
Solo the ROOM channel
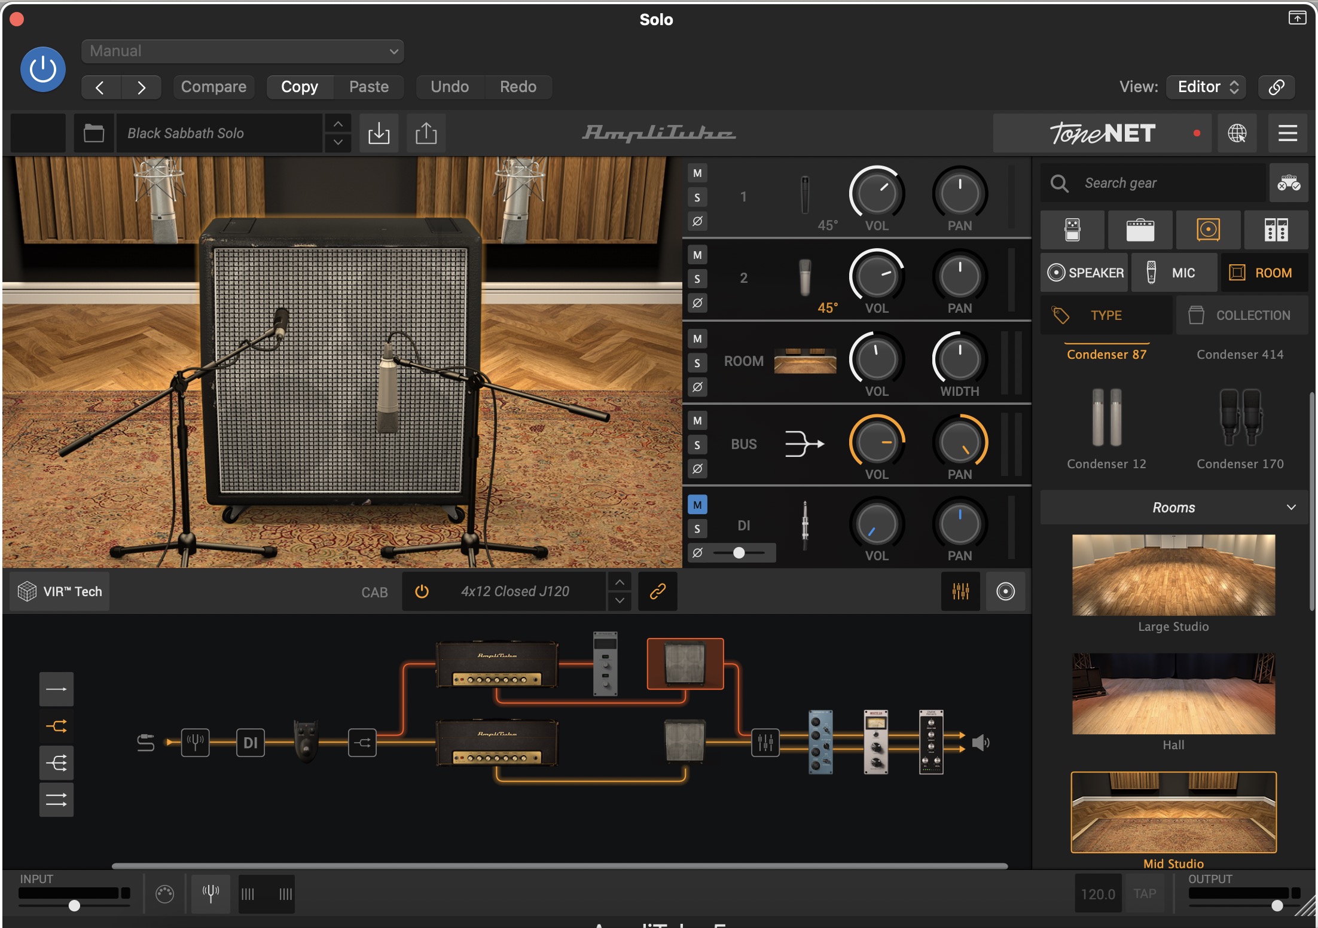point(697,363)
